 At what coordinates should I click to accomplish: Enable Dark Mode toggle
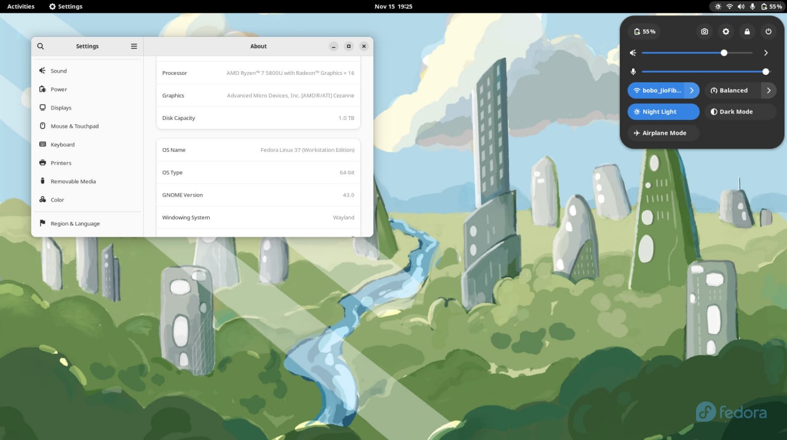(740, 112)
